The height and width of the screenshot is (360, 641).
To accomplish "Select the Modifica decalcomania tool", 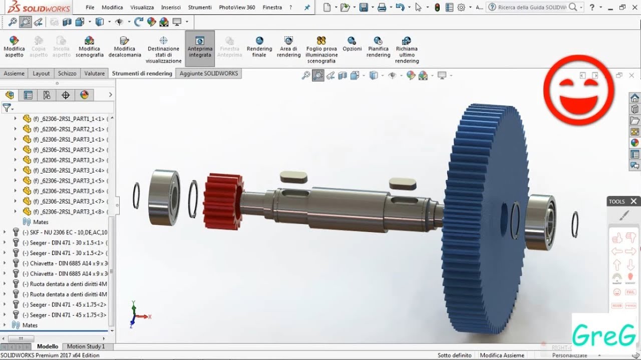I will (x=125, y=47).
